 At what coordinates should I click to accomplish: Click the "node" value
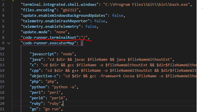click(x=67, y=54)
